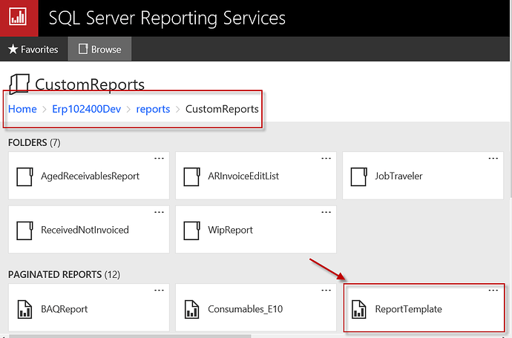The width and height of the screenshot is (512, 338).
Task: Switch to the Favorites tab
Action: pyautogui.click(x=33, y=50)
